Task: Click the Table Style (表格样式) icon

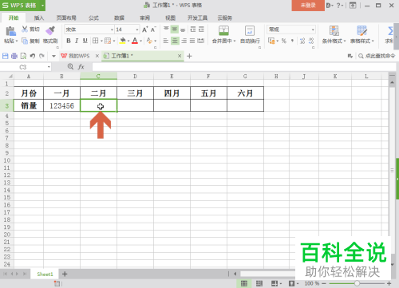Action: pos(362,31)
